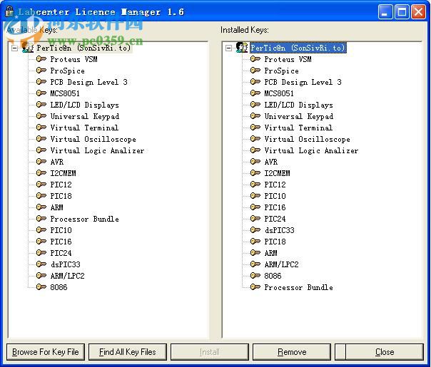
Task: Click the user icon in Installed Keys
Action: [x=242, y=48]
